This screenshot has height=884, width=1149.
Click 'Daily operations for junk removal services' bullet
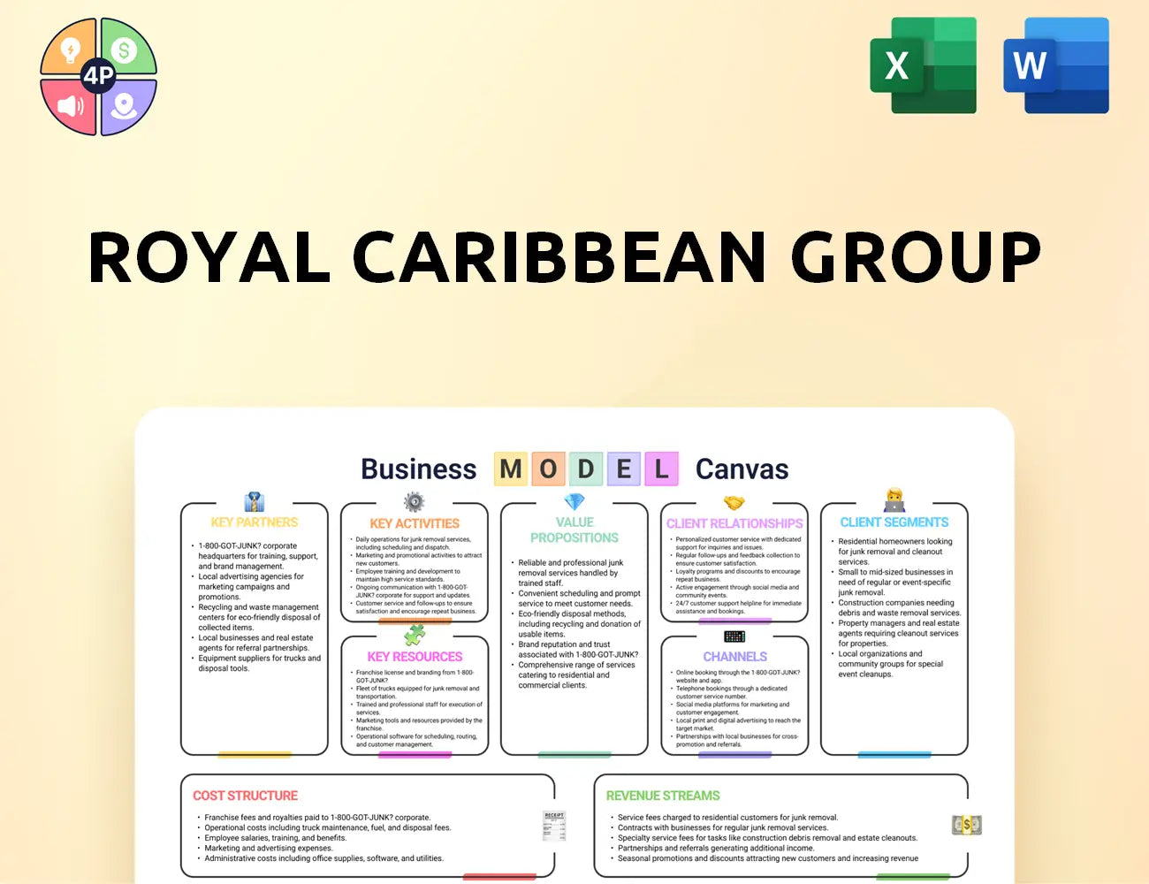[x=412, y=543]
